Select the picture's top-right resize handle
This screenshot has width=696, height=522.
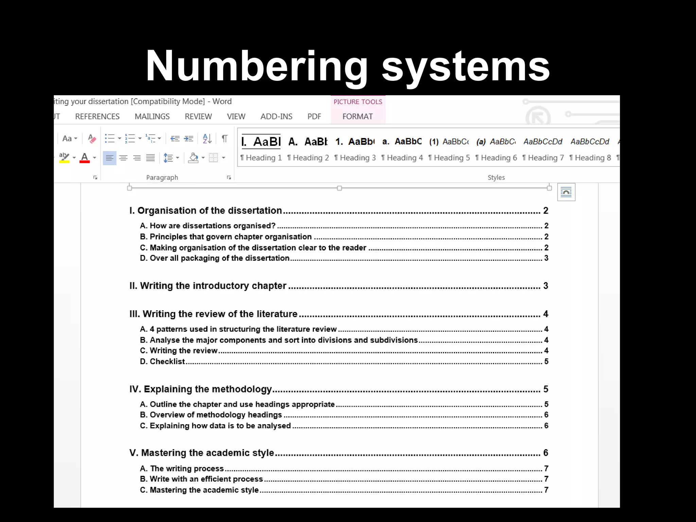tap(549, 188)
